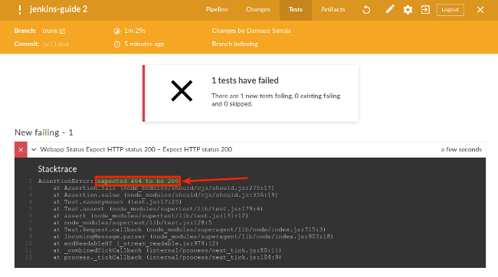The width and height of the screenshot is (498, 277).
Task: Collapse the Webapp Status test chevron
Action: (34, 149)
